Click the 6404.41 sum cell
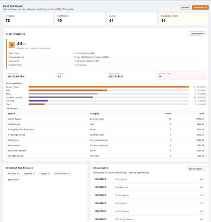Image resolution: width=211 pixels, height=222 pixels. pyautogui.click(x=200, y=124)
